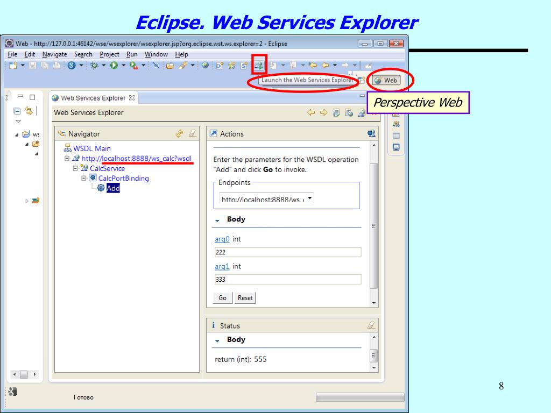Open the Window menu
Viewport: 551px width, 413px height.
(156, 54)
